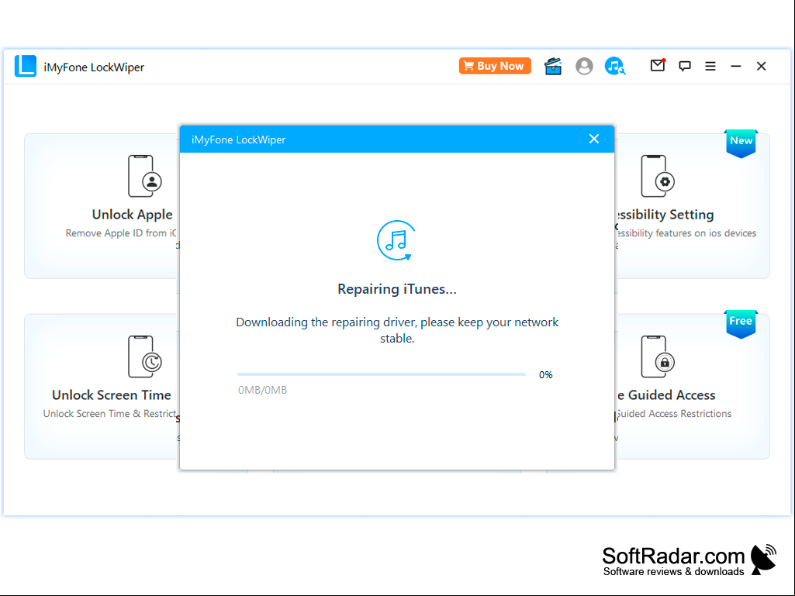This screenshot has width=795, height=596.
Task: Click the iMyFone LockWiper dialog title text
Action: (x=238, y=140)
